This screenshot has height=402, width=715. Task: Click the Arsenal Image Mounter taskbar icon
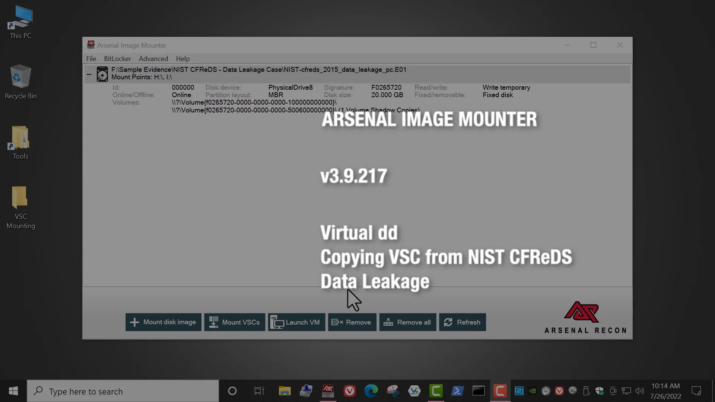click(328, 391)
